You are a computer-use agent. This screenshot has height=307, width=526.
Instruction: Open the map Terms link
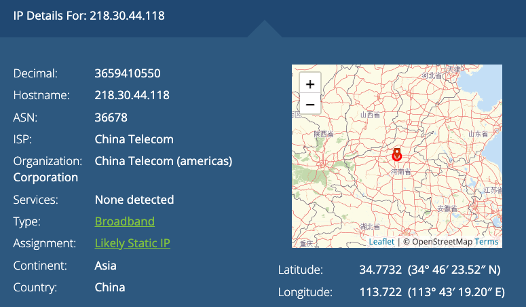pos(487,241)
